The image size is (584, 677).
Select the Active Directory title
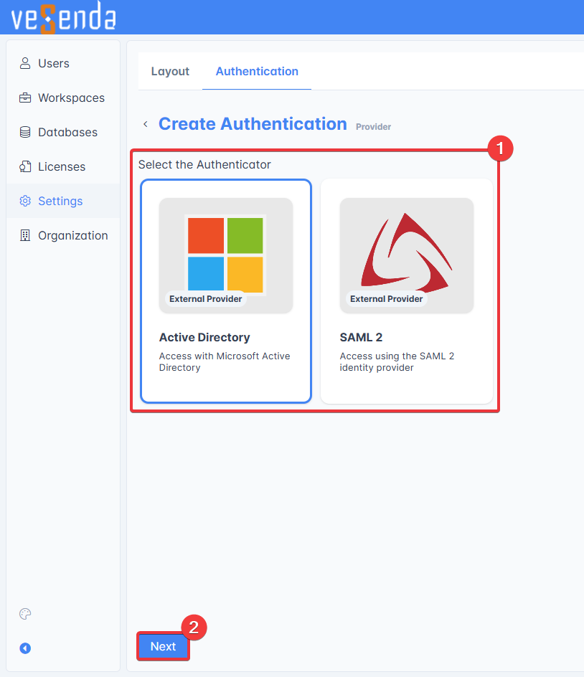(x=204, y=337)
